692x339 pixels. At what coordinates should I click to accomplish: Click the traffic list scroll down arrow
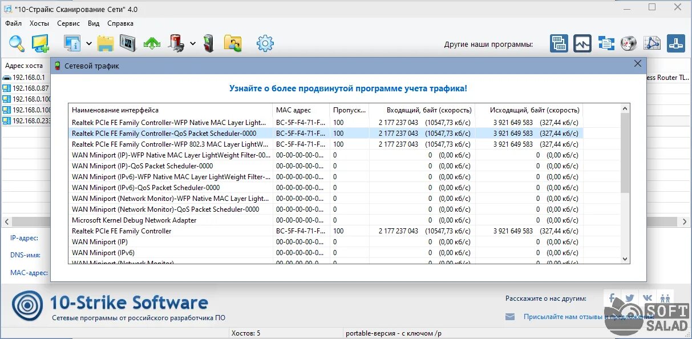(x=625, y=259)
